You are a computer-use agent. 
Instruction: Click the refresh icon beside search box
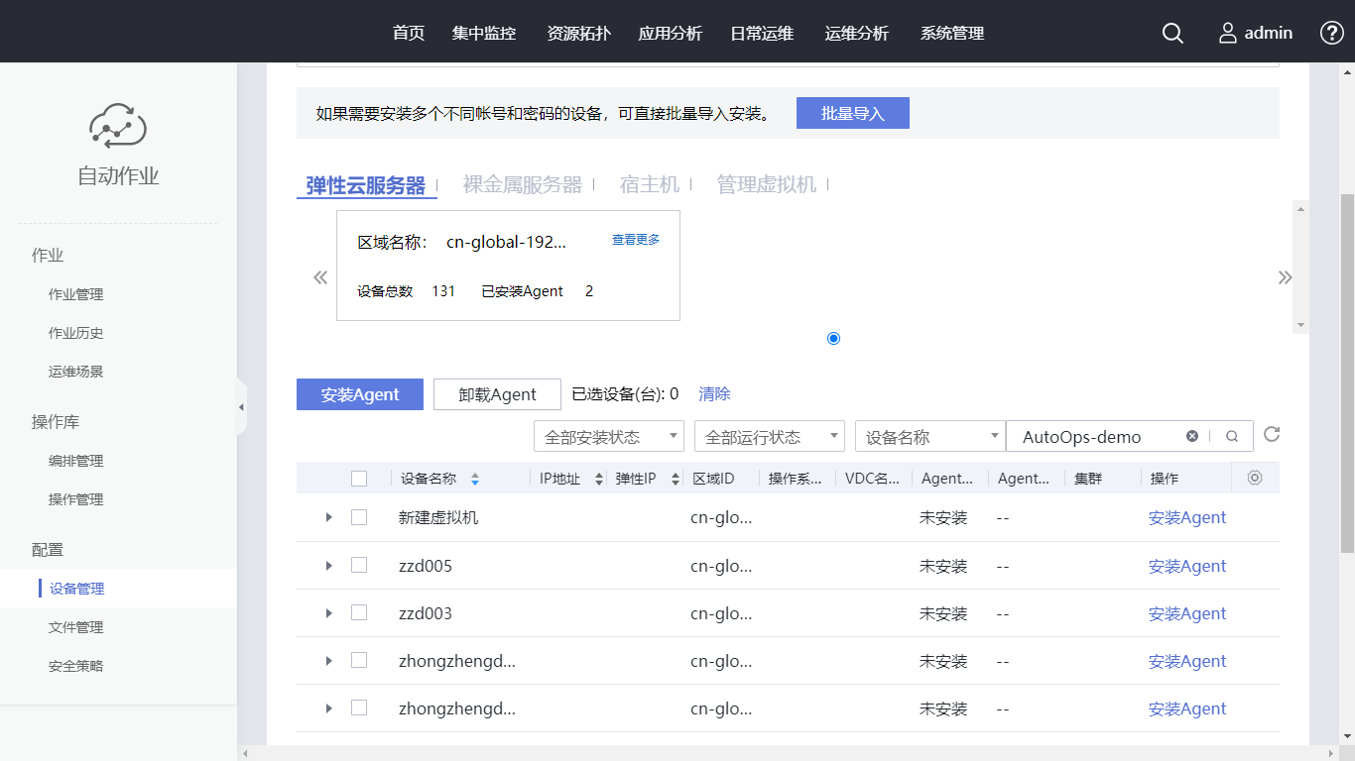1272,435
